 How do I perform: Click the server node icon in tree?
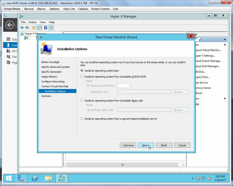pyautogui.click(x=26, y=38)
